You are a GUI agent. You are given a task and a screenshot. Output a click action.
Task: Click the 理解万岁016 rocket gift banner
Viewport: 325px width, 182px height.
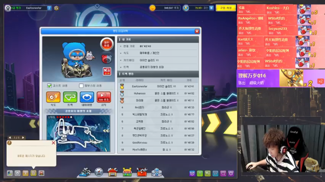pyautogui.click(x=281, y=78)
